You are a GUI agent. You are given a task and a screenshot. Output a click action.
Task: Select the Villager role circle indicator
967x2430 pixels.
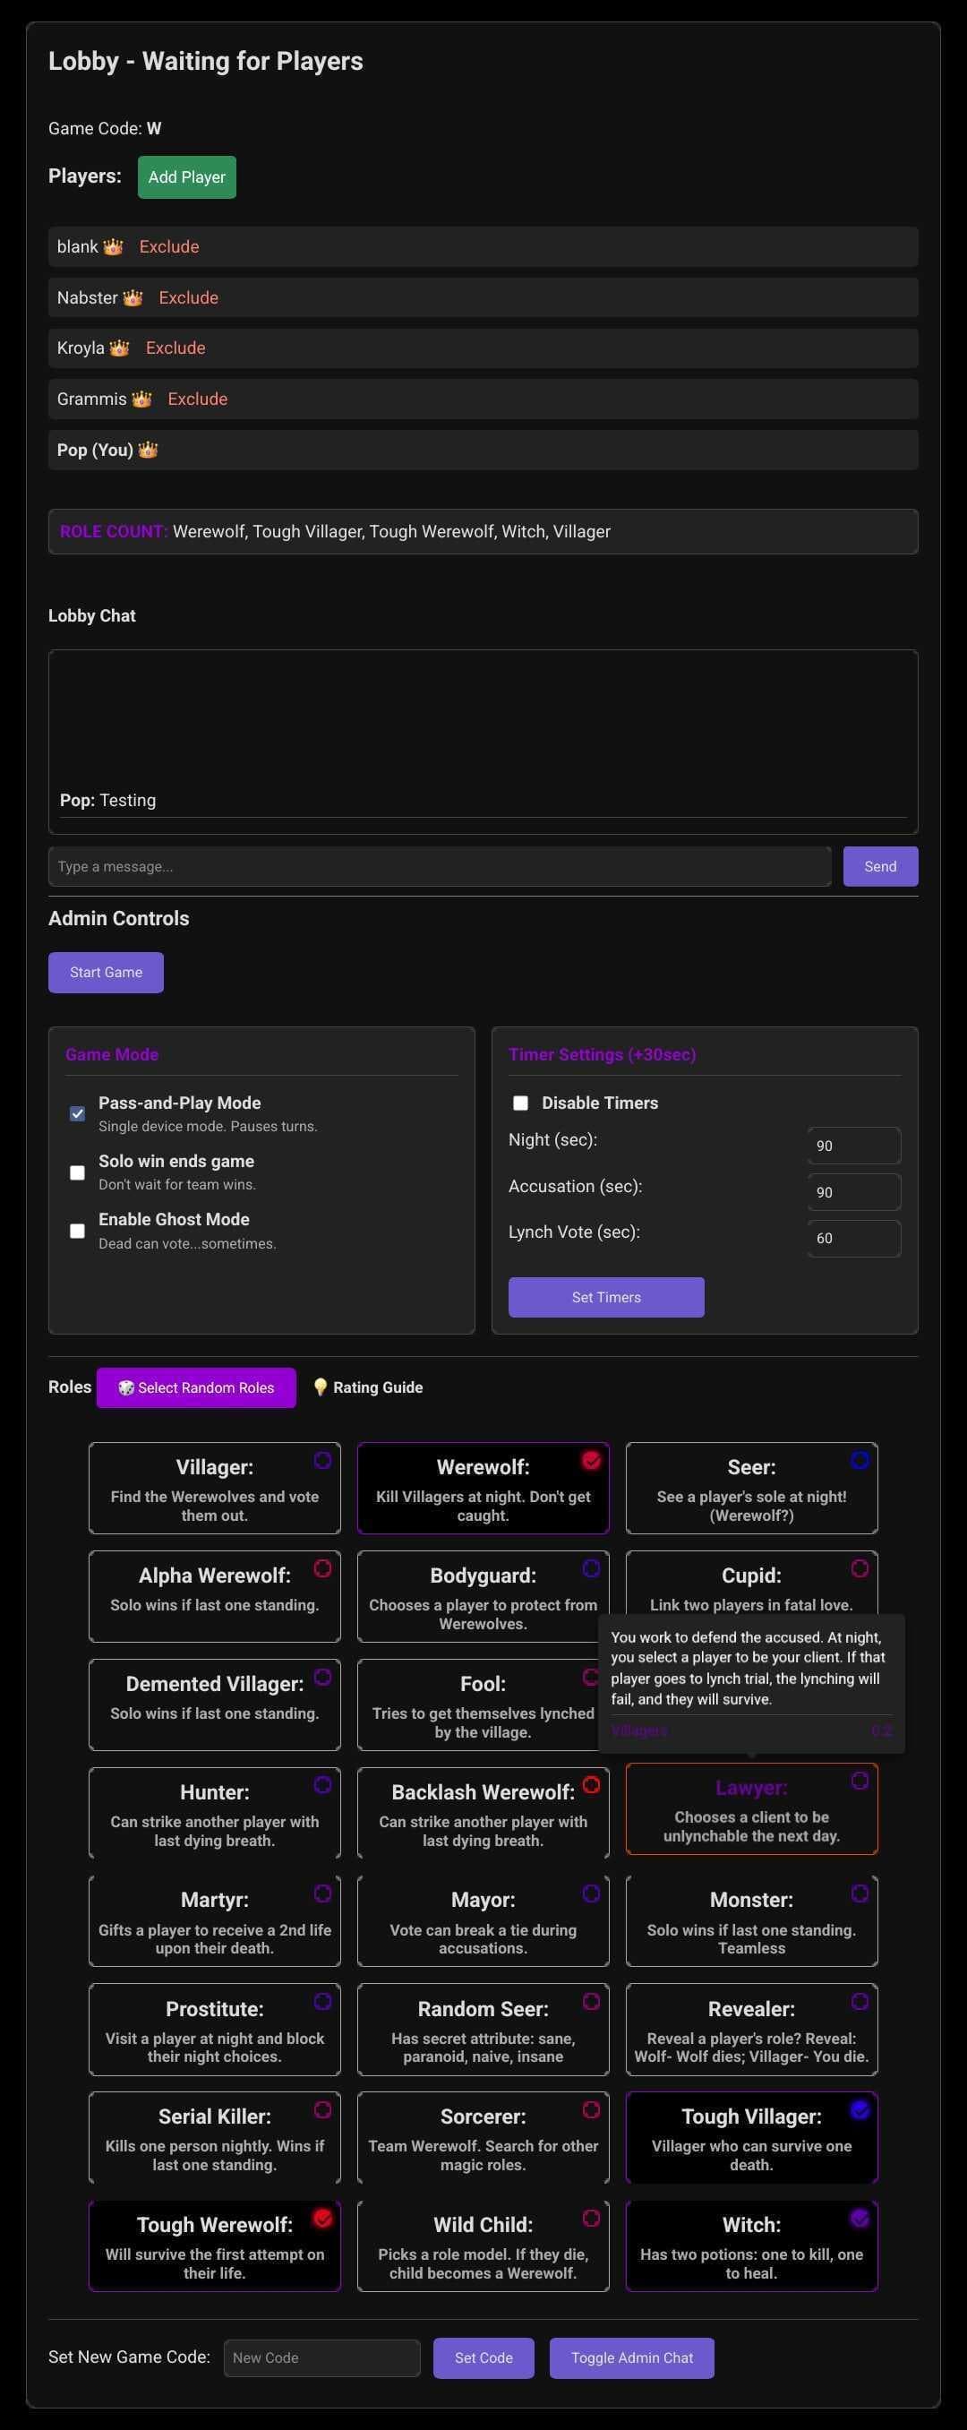[322, 1460]
